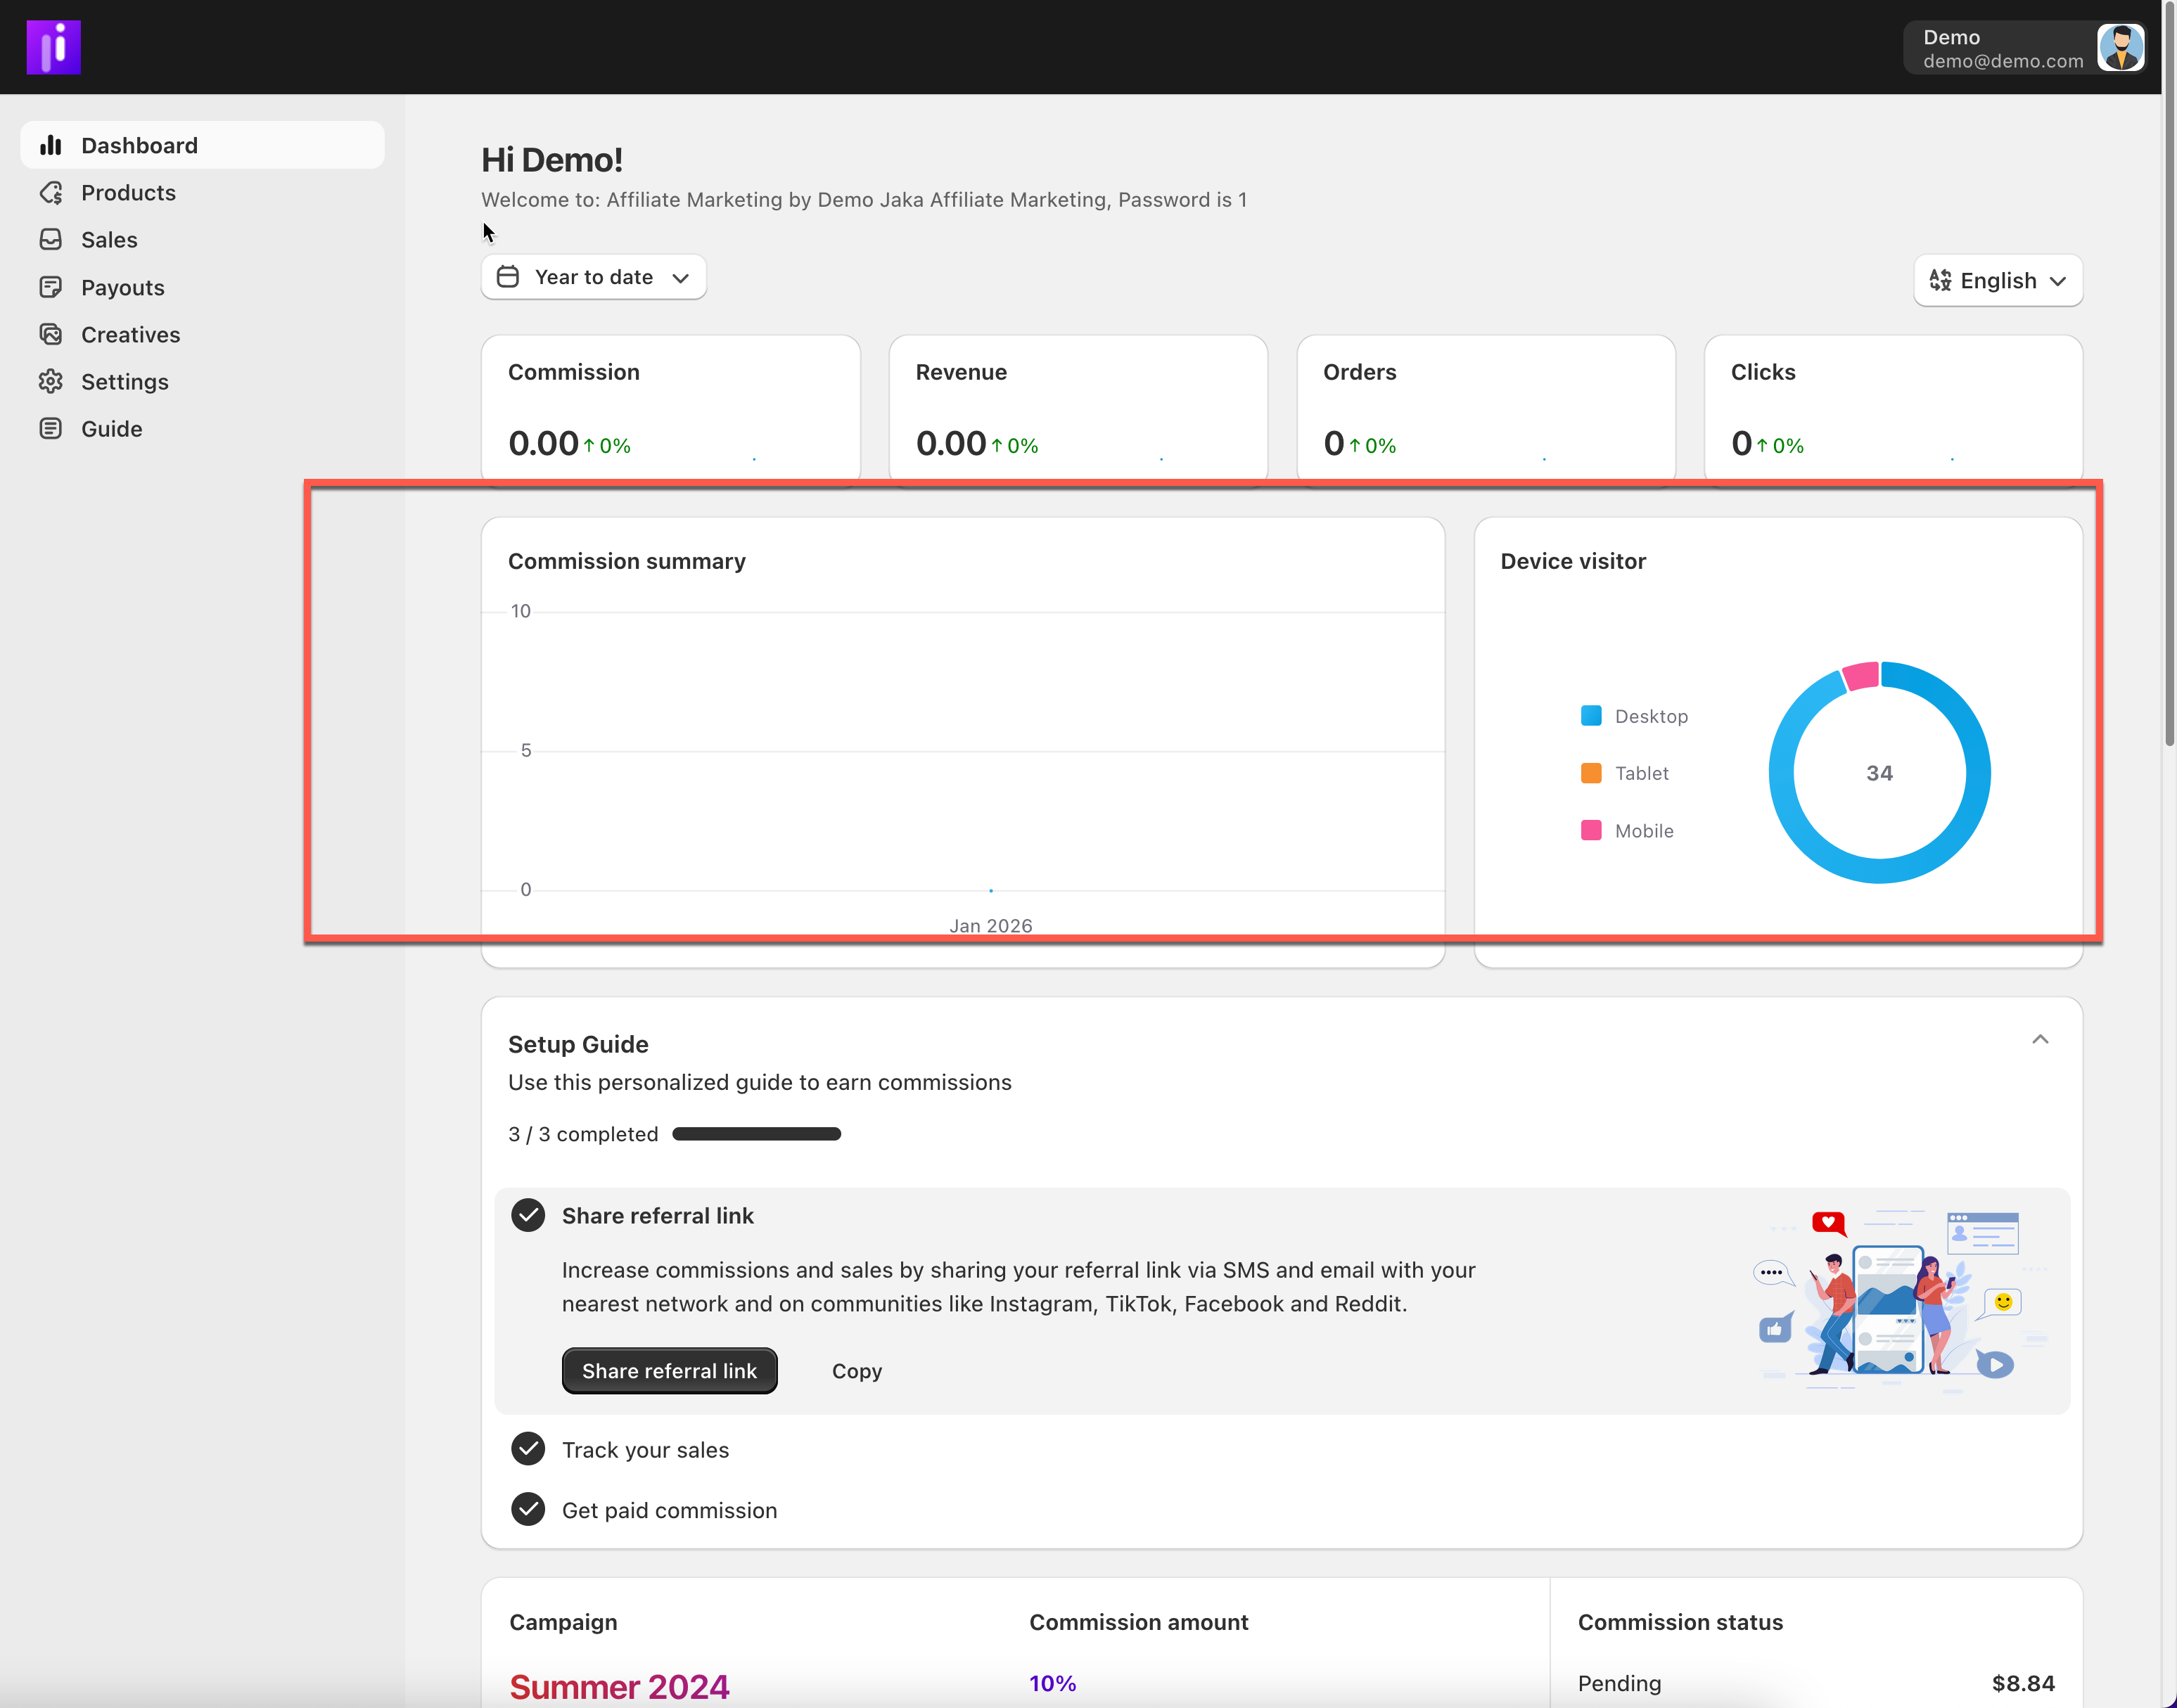The width and height of the screenshot is (2177, 1708).
Task: Toggle the Track your sales checkmark
Action: point(528,1449)
